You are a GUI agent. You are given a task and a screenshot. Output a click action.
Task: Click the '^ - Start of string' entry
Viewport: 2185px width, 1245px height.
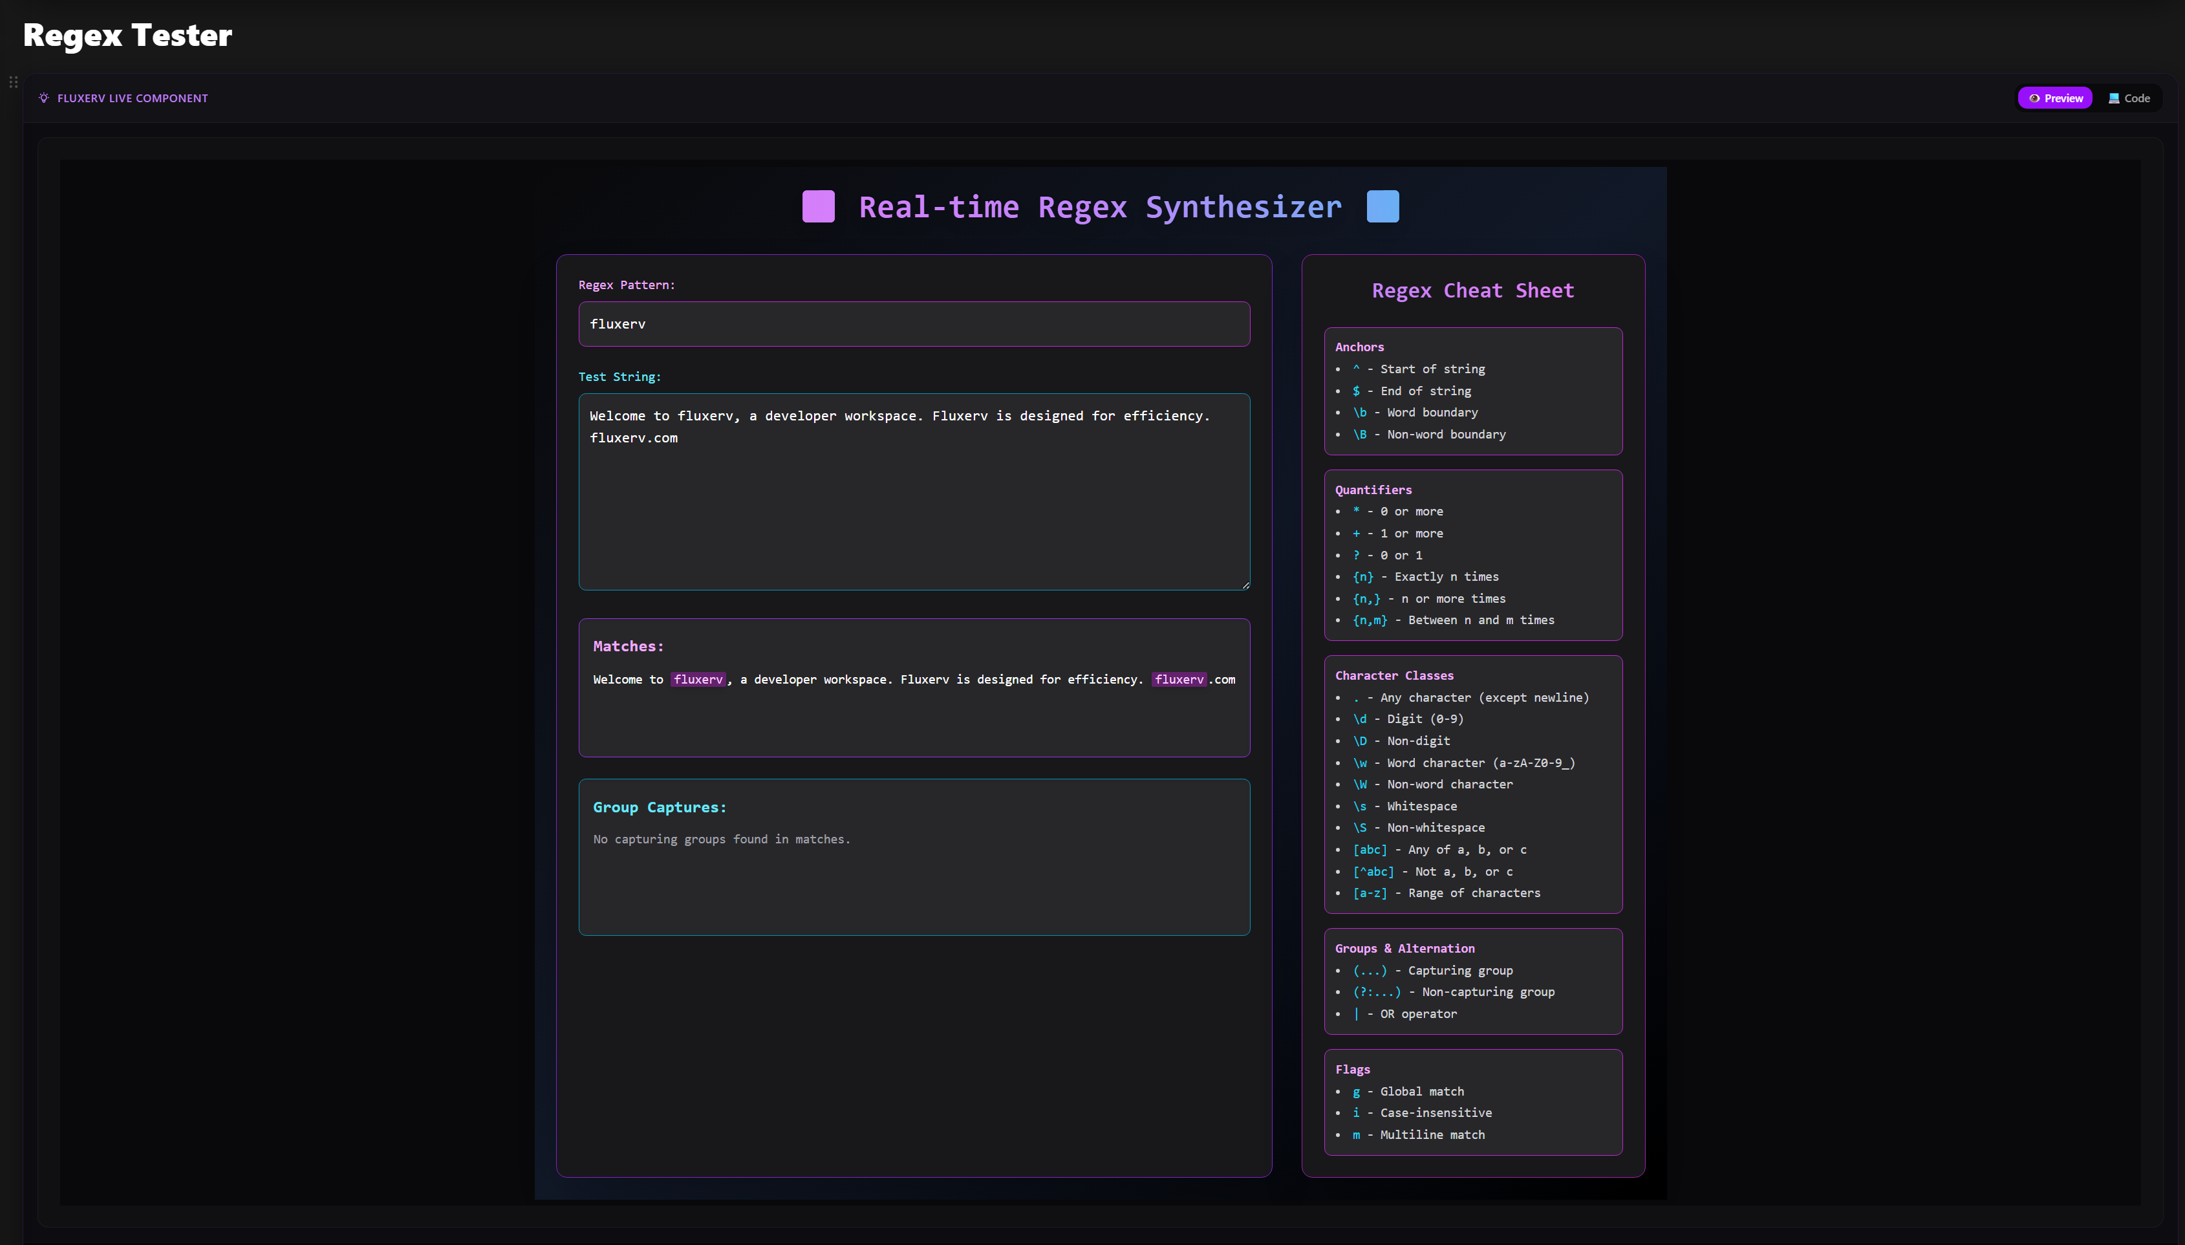(x=1419, y=369)
